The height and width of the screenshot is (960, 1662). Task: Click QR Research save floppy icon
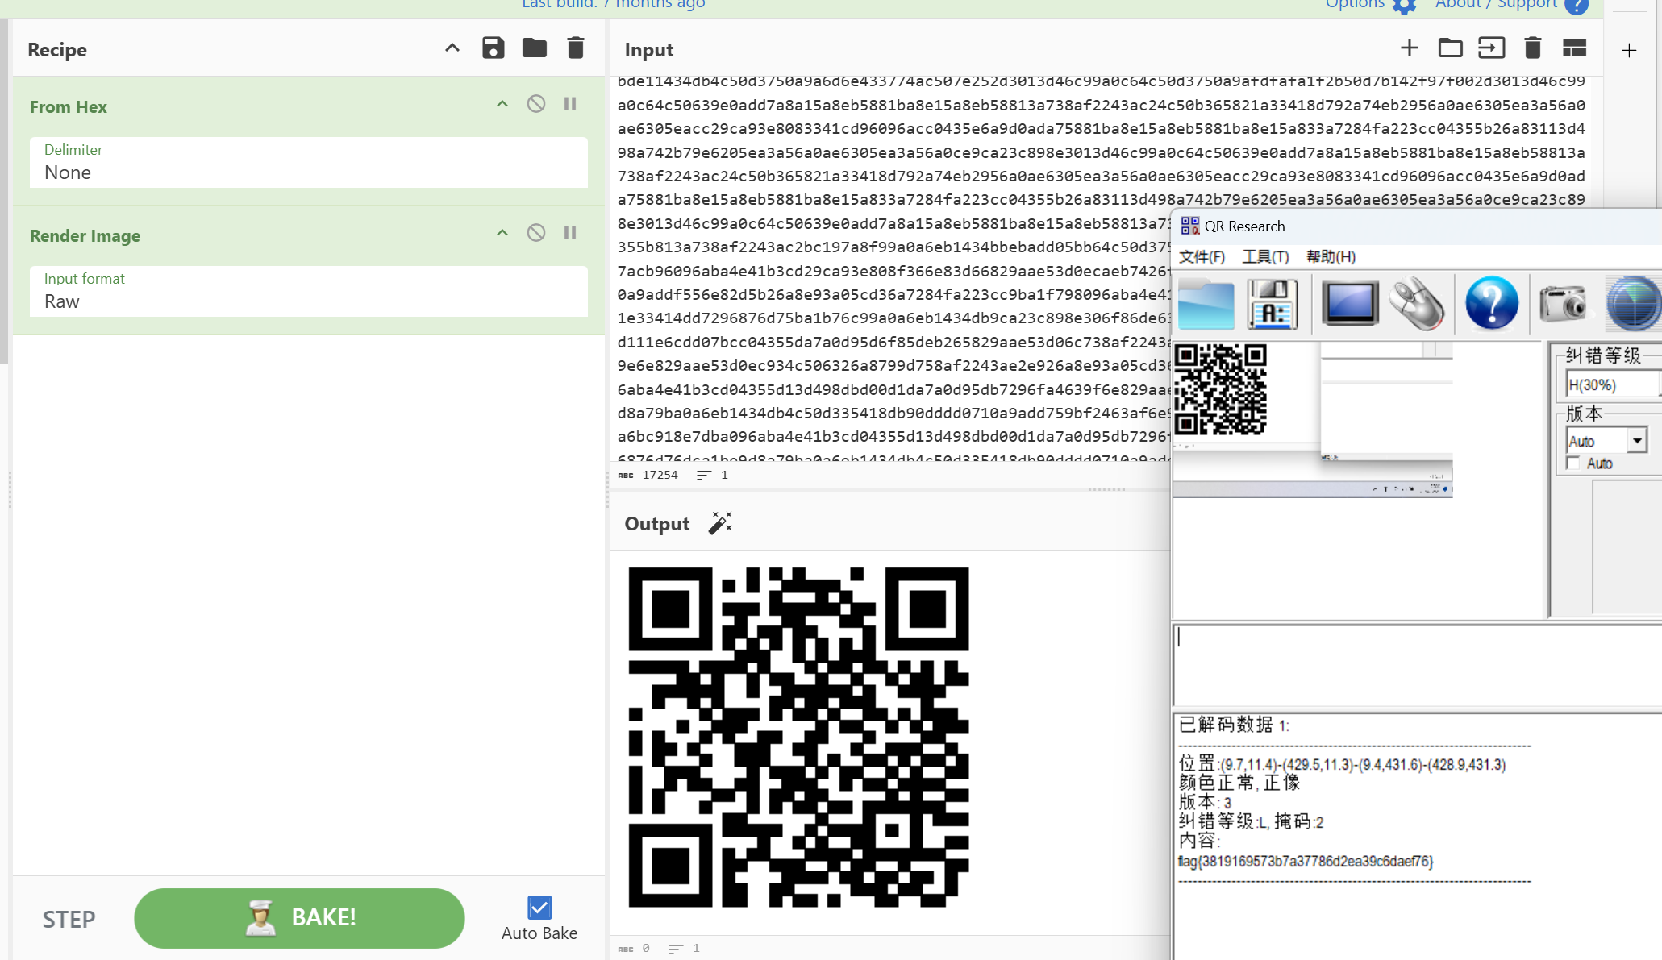coord(1273,304)
